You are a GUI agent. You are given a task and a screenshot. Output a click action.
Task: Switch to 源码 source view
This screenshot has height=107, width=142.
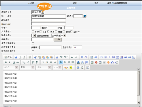coord(8,57)
